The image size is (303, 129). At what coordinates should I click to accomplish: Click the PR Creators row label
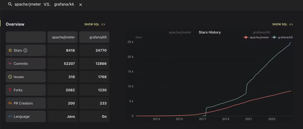(x=23, y=103)
